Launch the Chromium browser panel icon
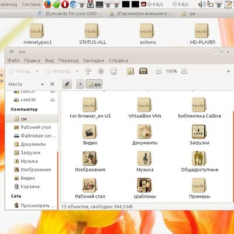The image size is (234, 234). click(x=73, y=4)
